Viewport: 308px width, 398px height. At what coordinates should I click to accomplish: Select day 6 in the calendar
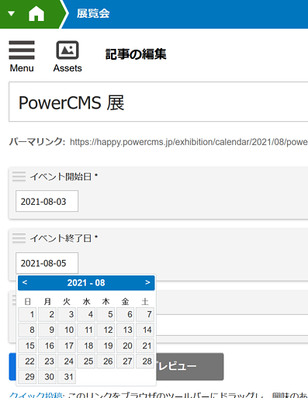click(x=126, y=314)
